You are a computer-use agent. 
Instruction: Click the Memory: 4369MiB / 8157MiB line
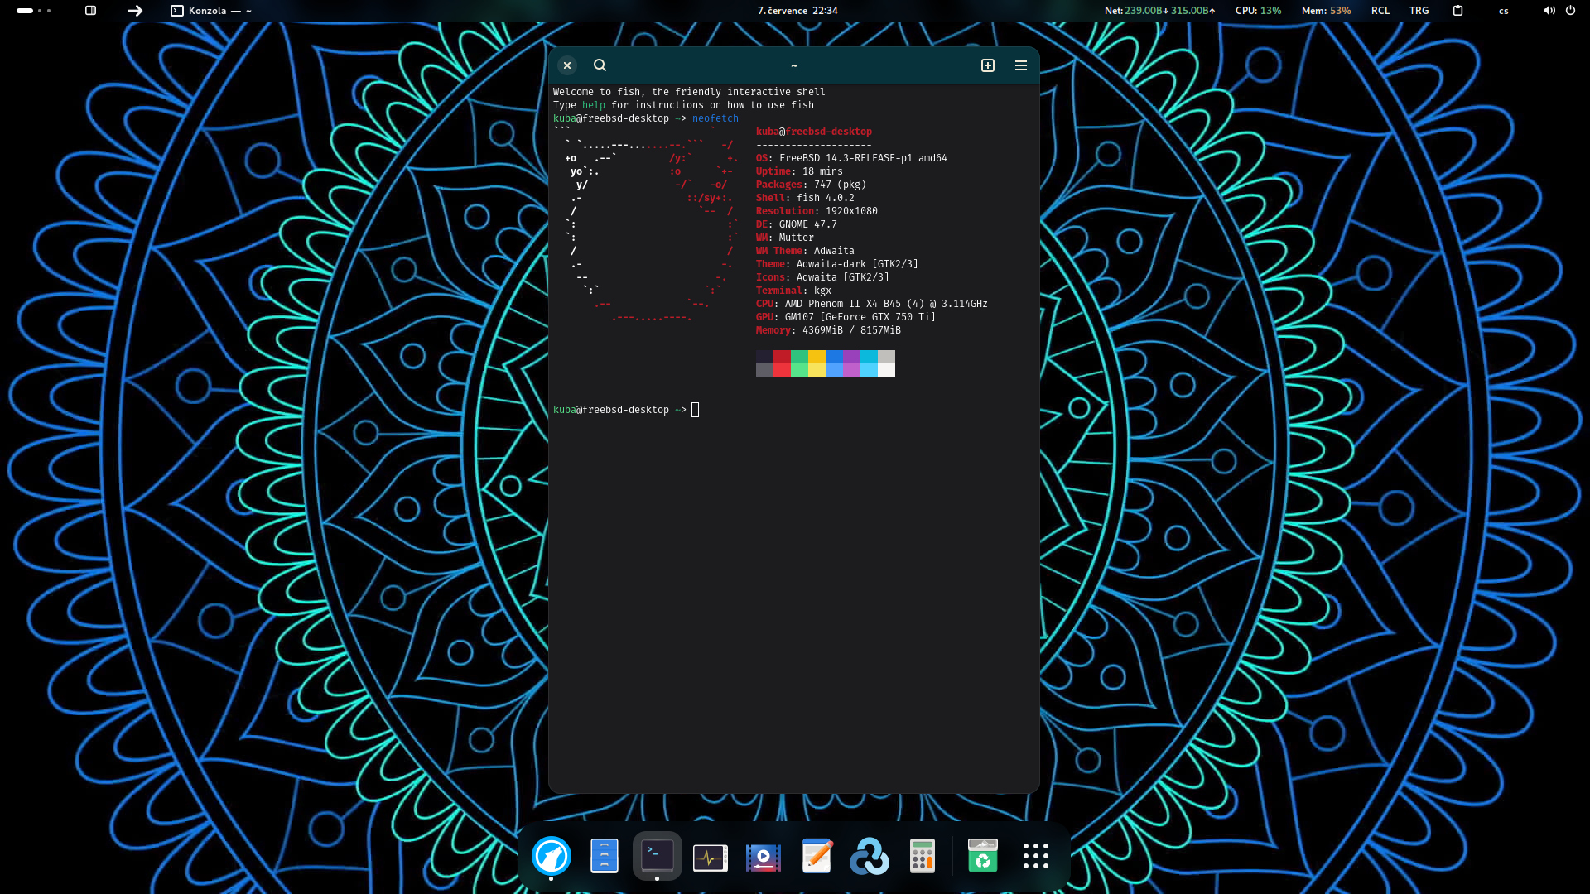pyautogui.click(x=828, y=330)
